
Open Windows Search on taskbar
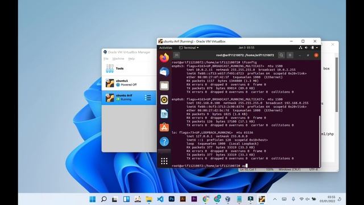coord(104,199)
